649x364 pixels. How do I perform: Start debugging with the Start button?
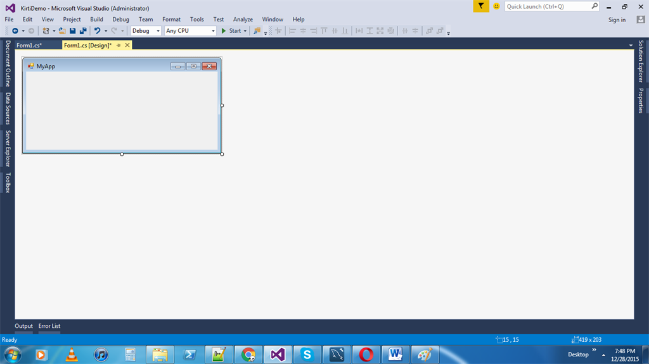pos(231,30)
